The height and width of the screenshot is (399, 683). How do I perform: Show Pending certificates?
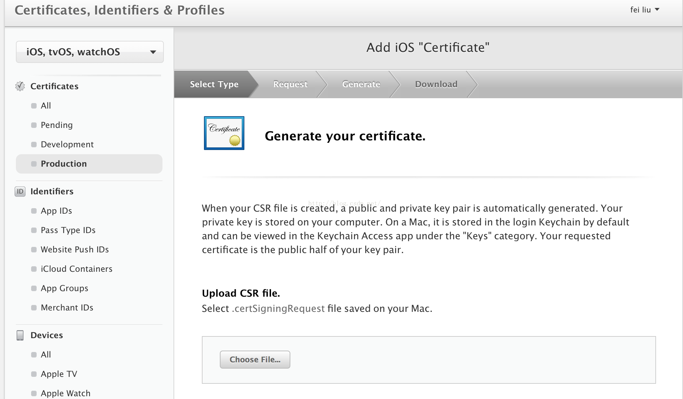57,125
